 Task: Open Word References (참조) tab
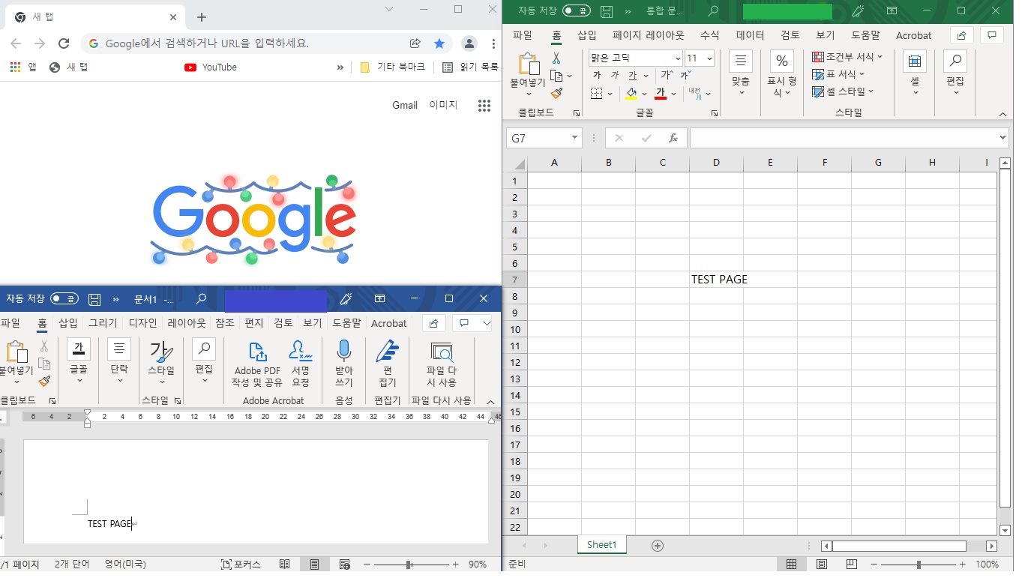[225, 323]
